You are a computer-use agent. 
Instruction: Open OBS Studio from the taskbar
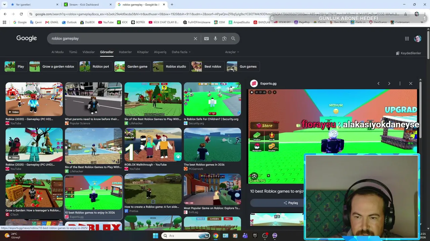point(265,236)
